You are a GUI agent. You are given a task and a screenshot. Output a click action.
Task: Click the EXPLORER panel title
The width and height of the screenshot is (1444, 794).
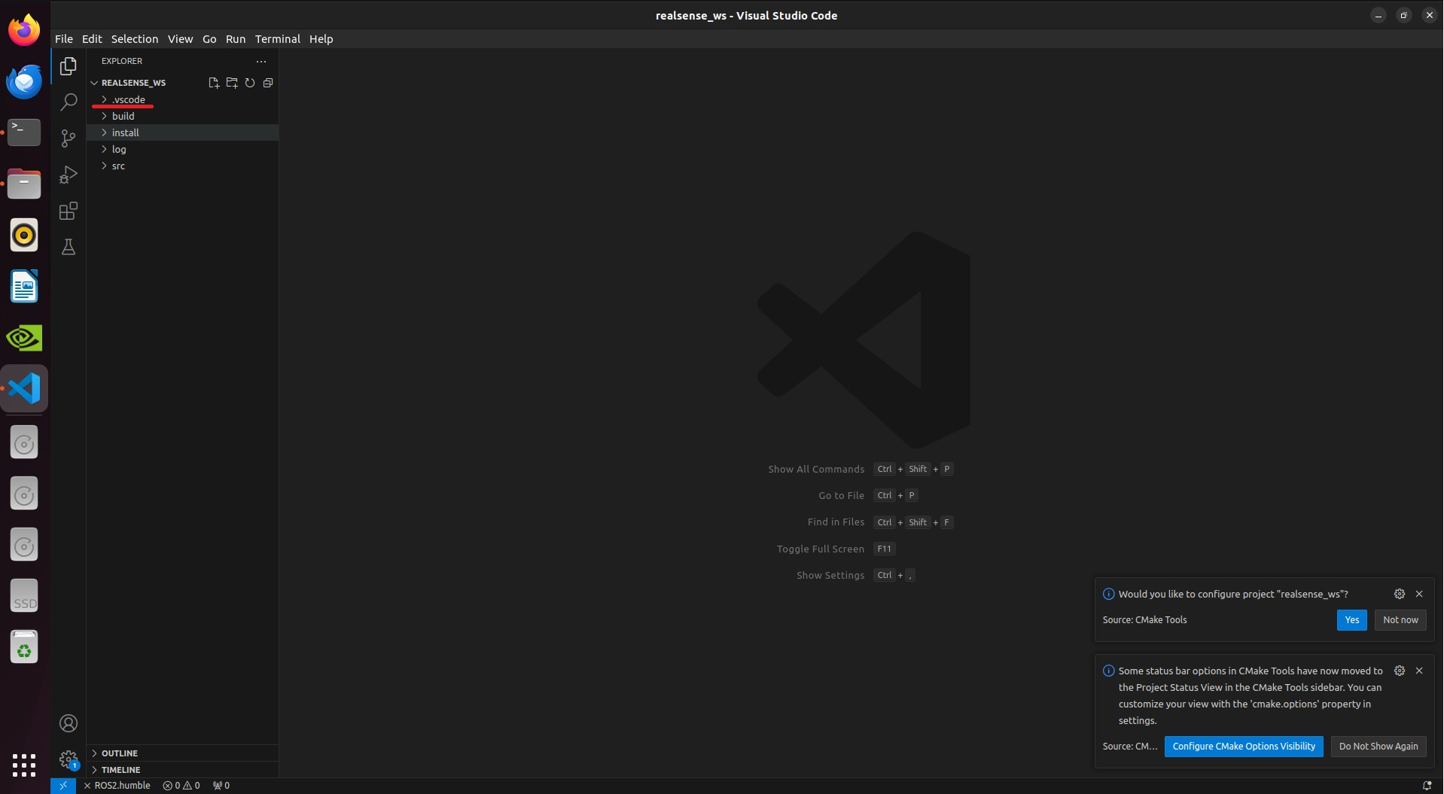pyautogui.click(x=122, y=61)
